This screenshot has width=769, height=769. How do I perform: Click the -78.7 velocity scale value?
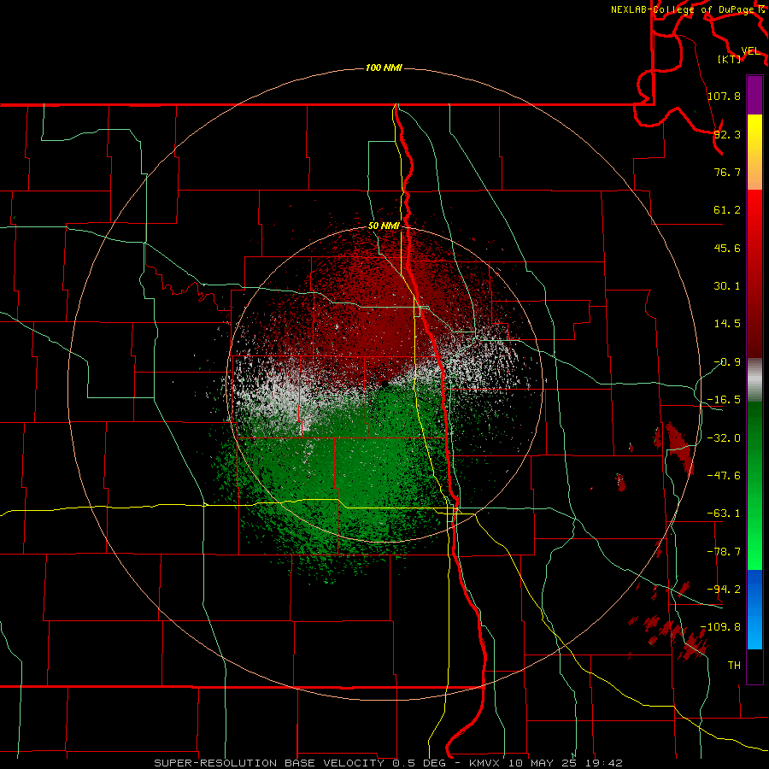point(724,552)
